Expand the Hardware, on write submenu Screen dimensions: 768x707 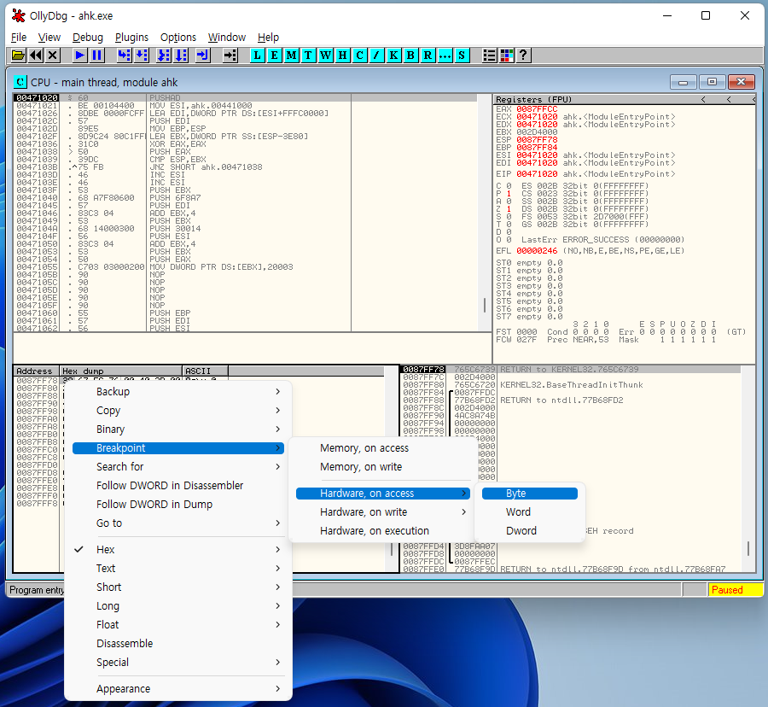(383, 512)
